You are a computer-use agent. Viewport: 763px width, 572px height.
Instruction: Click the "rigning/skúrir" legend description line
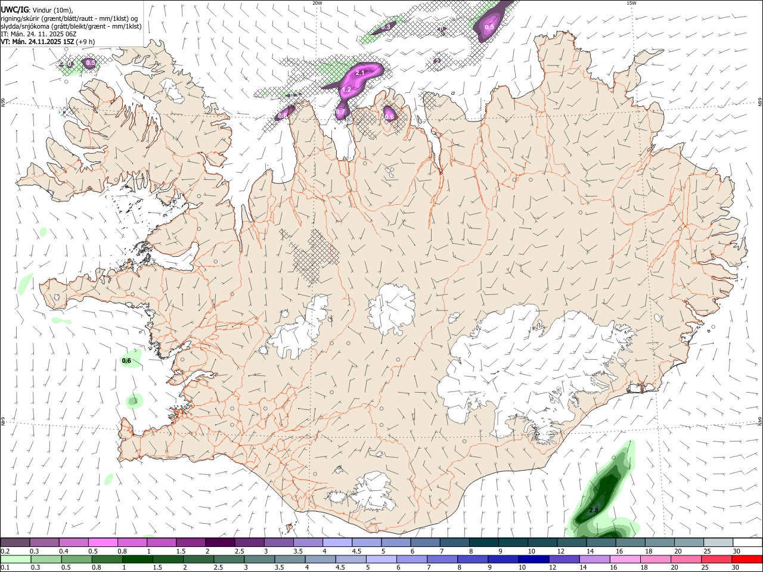[x=69, y=18]
